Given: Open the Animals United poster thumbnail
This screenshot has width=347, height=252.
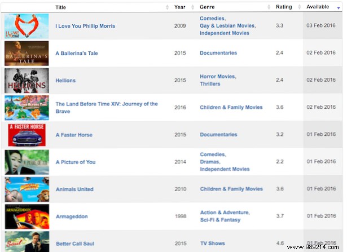Looking at the screenshot, I should click(27, 189).
